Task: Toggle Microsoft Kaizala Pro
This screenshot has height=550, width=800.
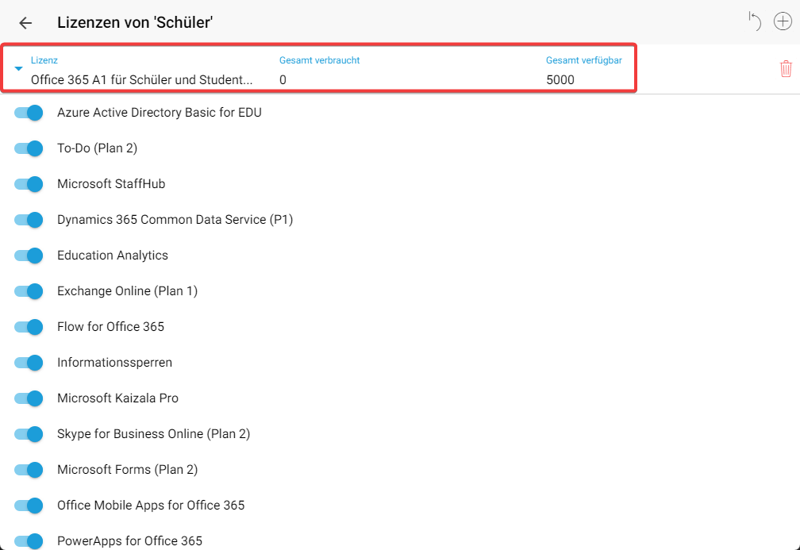Action: pyautogui.click(x=29, y=398)
